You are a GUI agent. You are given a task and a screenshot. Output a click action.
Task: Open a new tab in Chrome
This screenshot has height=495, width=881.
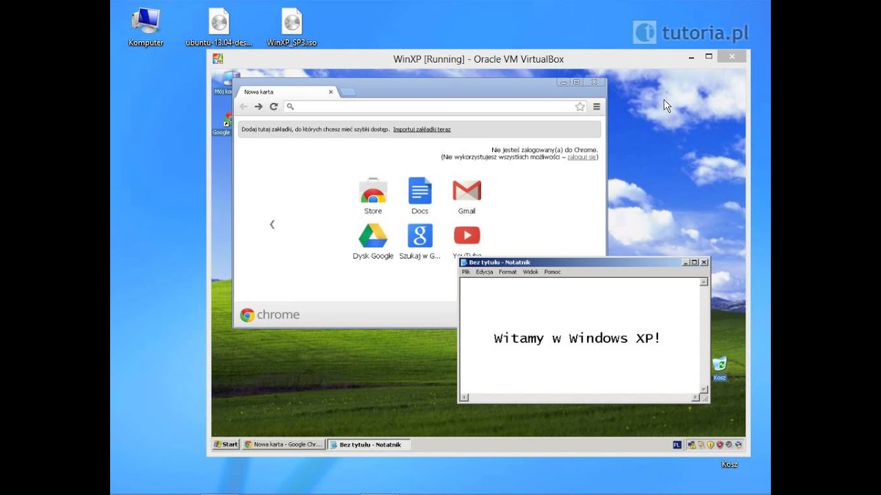click(x=348, y=92)
